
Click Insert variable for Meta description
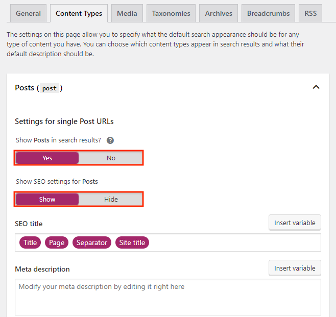click(x=295, y=268)
